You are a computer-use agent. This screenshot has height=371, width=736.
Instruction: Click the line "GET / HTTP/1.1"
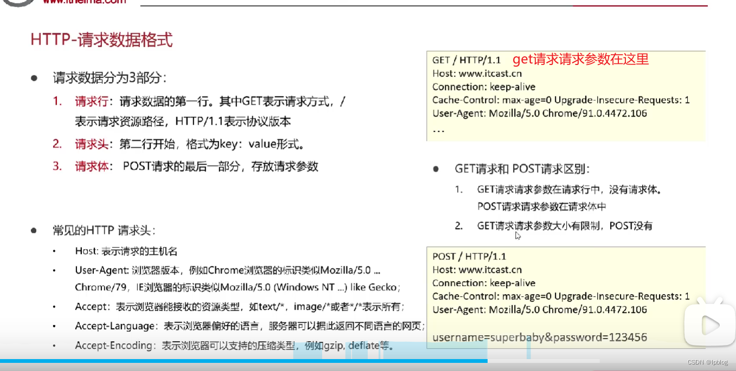(466, 60)
